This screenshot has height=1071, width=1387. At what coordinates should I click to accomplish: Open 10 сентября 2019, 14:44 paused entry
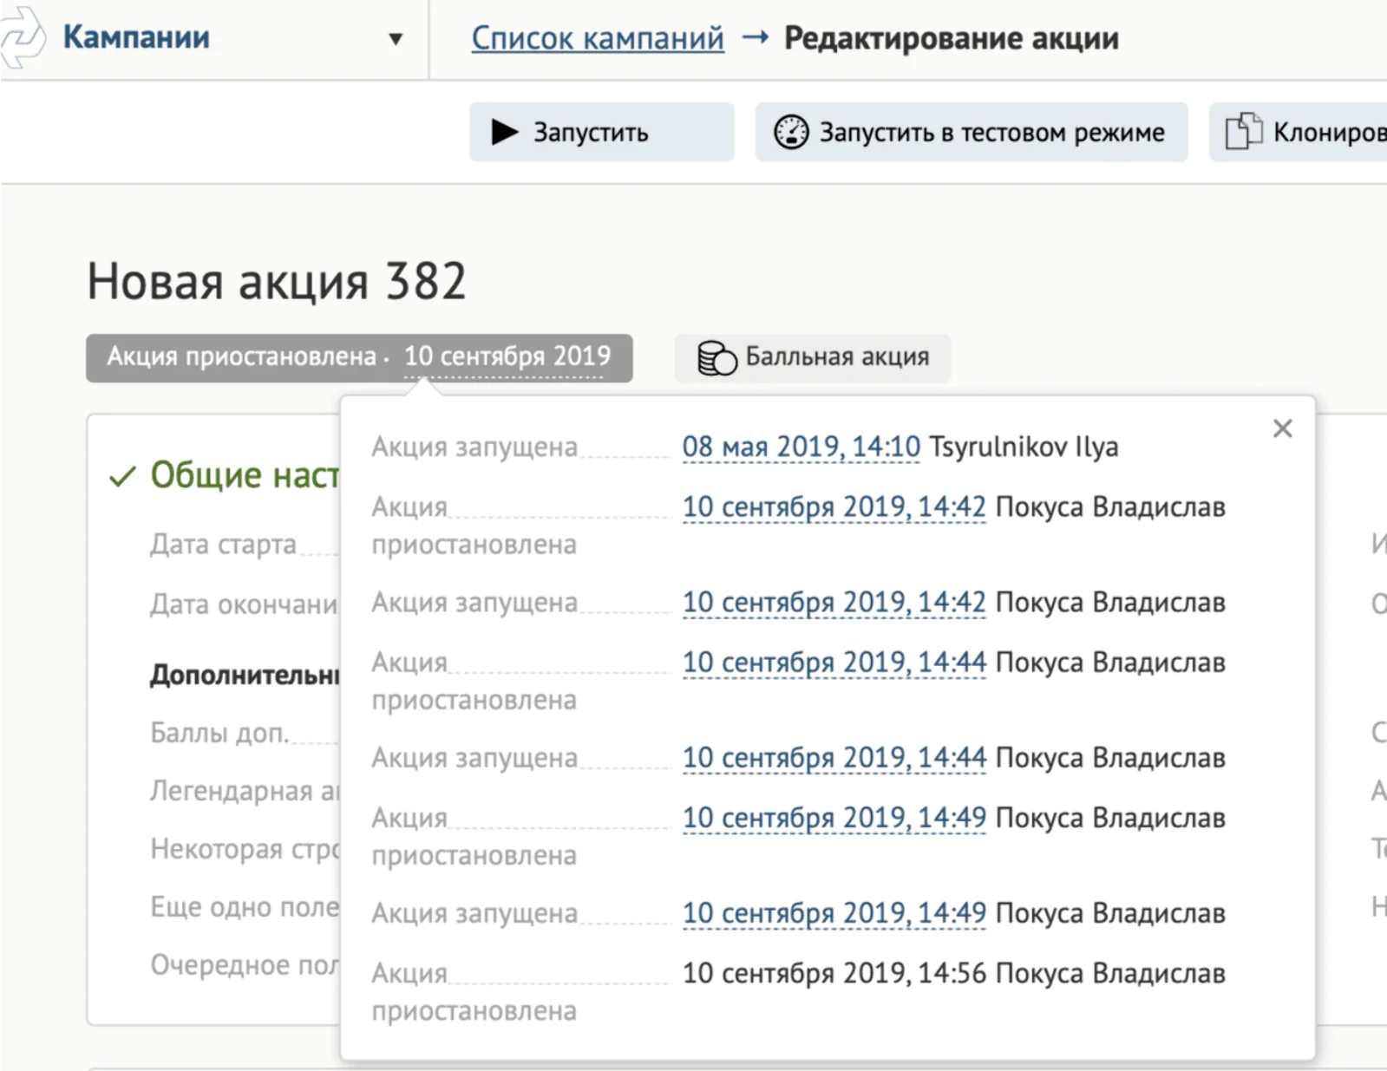834,663
